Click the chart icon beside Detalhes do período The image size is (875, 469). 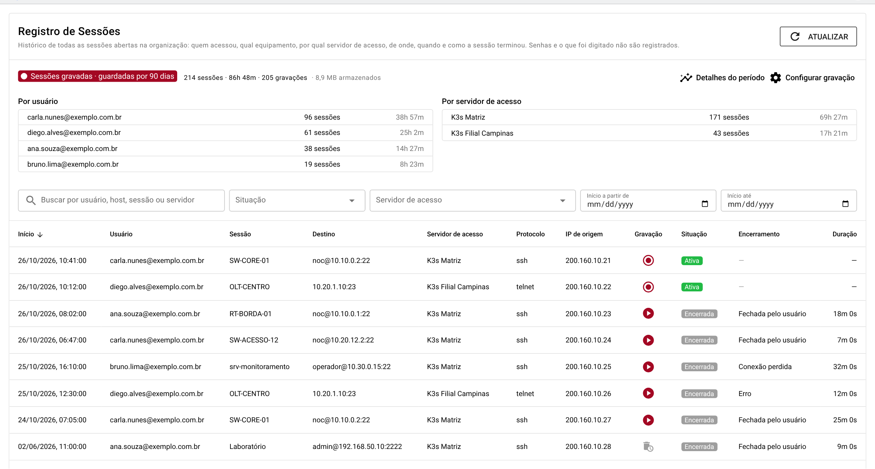[x=686, y=77]
